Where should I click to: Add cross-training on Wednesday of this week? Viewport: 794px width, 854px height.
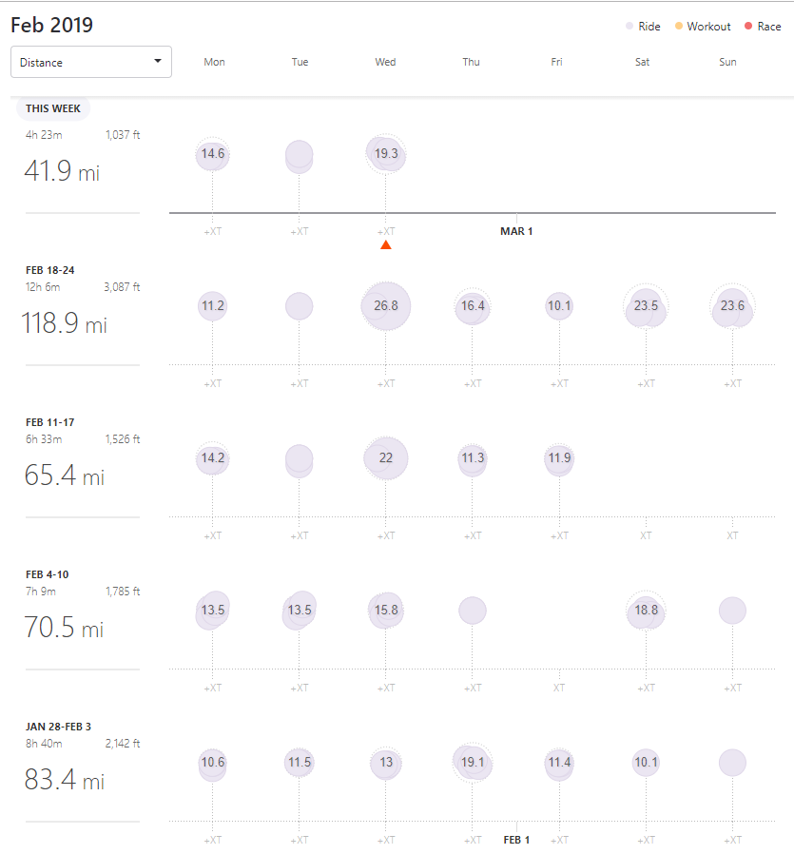click(385, 231)
